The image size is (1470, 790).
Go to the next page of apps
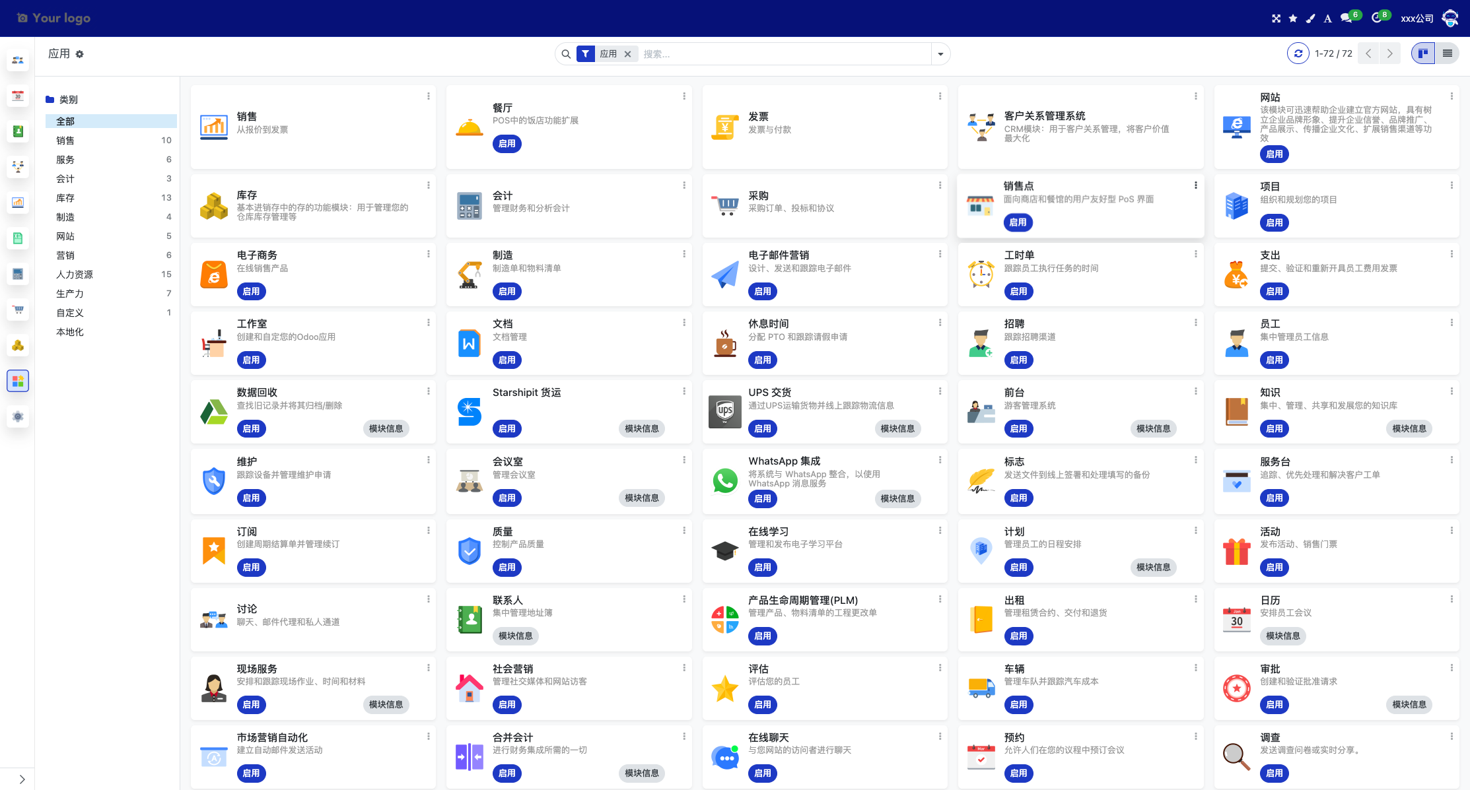pyautogui.click(x=1389, y=53)
